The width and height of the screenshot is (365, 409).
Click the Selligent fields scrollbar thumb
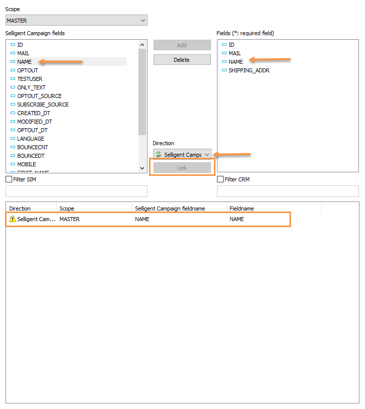(142, 92)
